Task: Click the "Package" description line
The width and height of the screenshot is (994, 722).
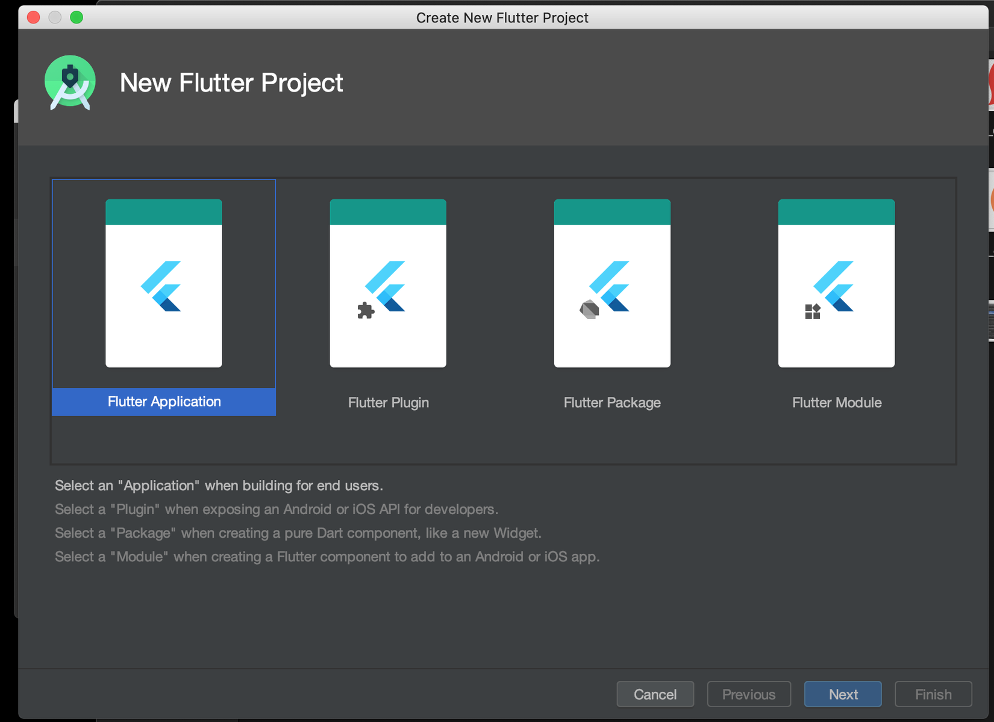Action: 298,533
